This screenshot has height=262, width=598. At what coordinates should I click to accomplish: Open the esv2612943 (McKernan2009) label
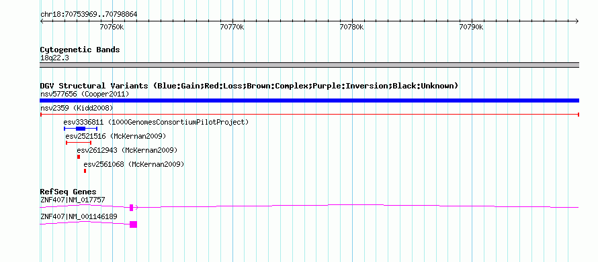tap(128, 150)
